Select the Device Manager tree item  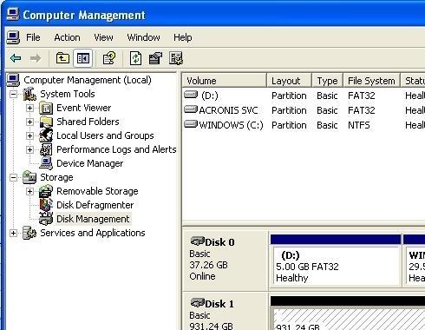90,163
